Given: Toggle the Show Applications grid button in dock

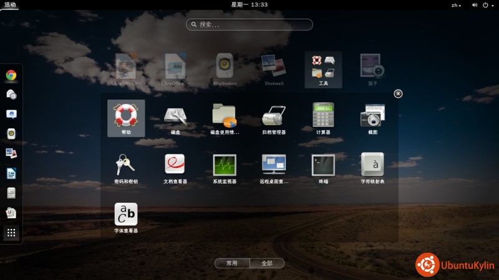Looking at the screenshot, I should point(11,233).
